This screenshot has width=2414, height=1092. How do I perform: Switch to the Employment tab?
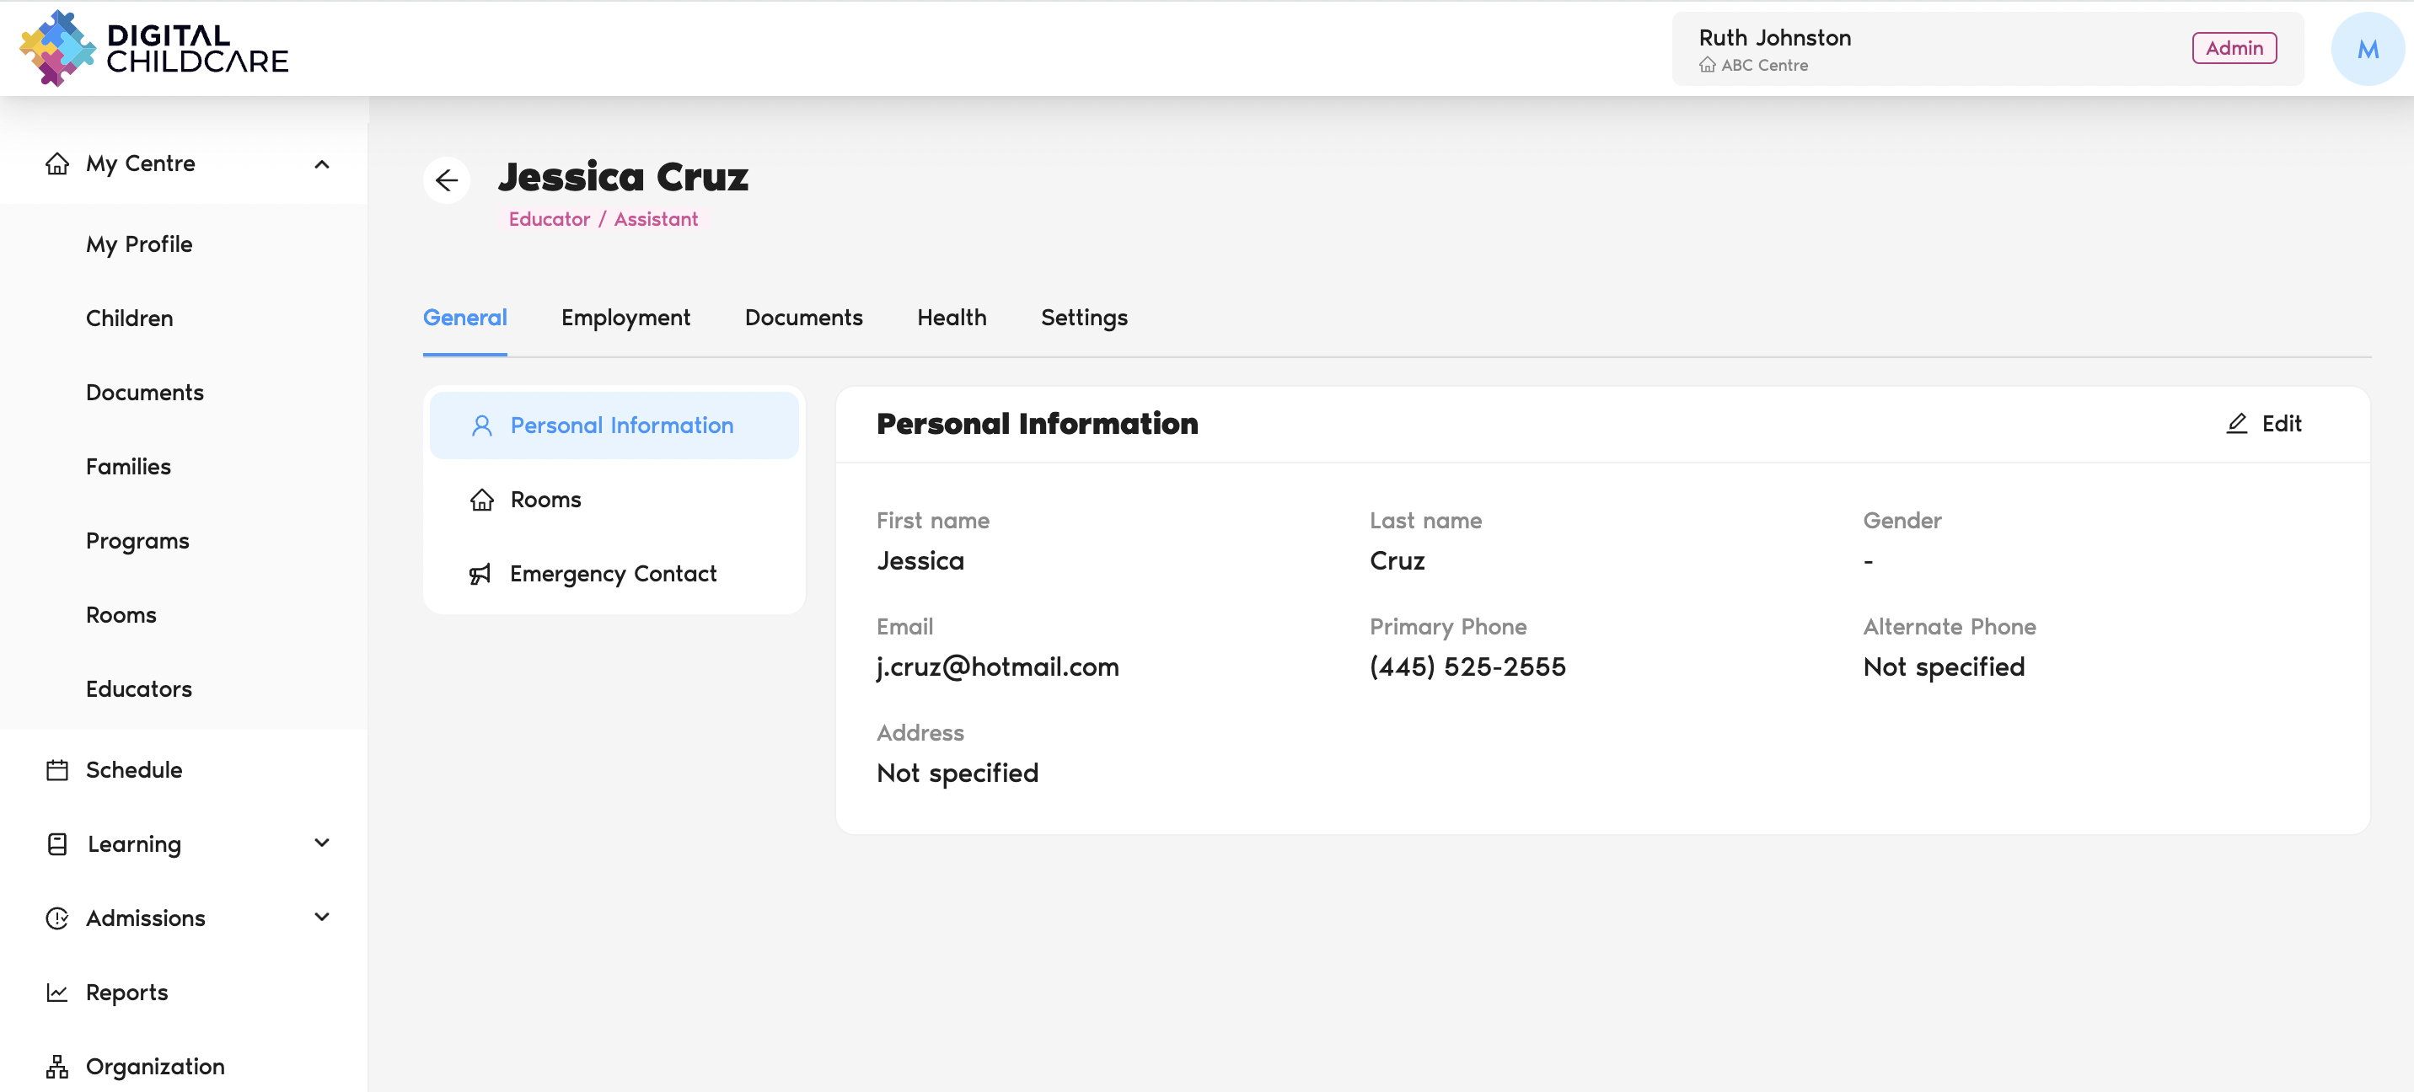625,318
